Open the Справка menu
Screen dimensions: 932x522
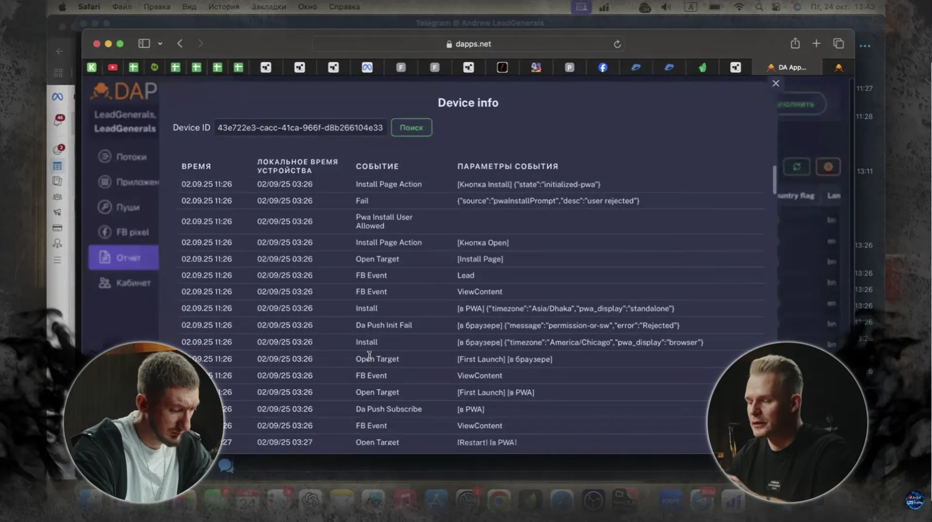[344, 7]
